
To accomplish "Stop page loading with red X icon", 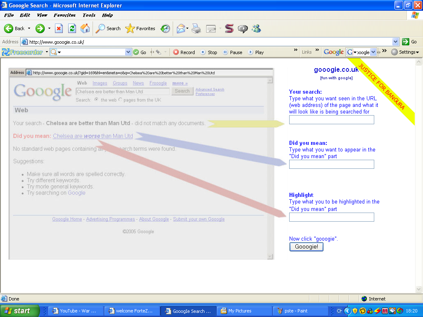I will point(59,28).
